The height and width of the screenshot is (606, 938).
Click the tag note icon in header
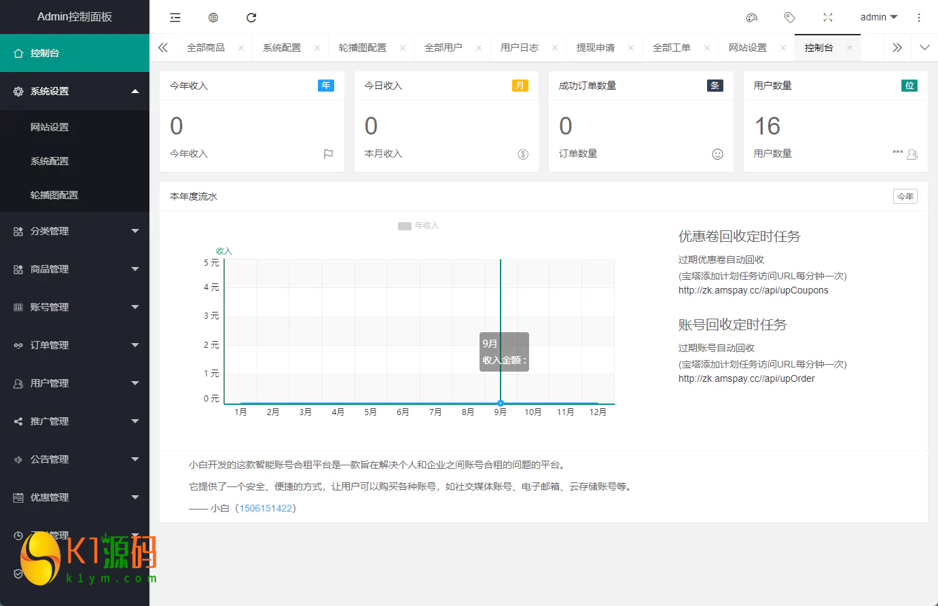789,18
